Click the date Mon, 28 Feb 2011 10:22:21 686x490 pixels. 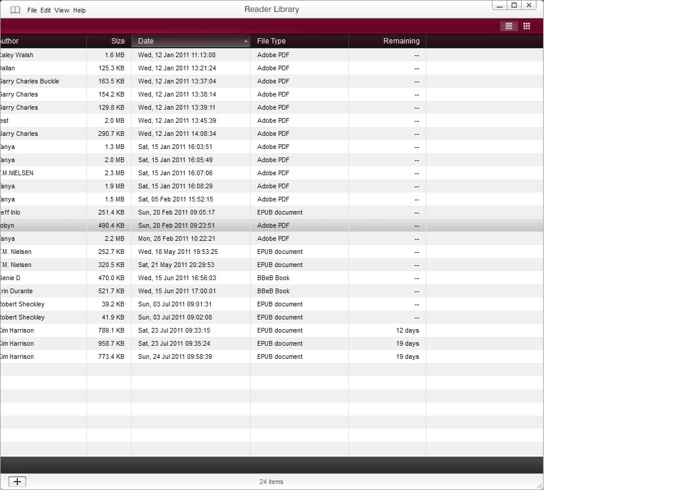(x=176, y=239)
